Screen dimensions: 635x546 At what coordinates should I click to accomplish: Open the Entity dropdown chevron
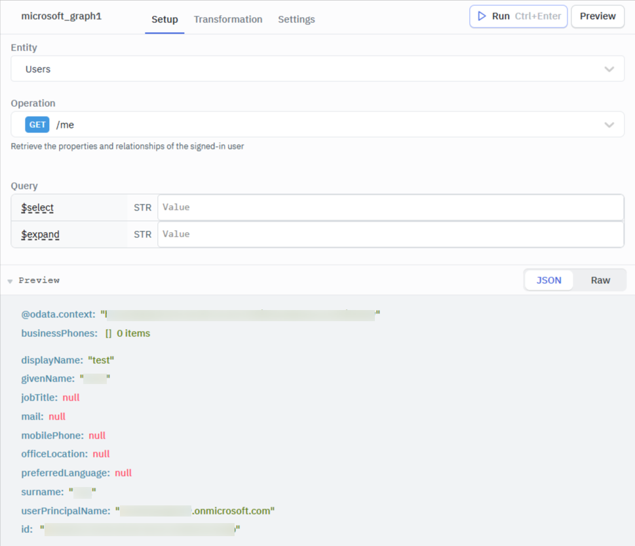tap(609, 69)
